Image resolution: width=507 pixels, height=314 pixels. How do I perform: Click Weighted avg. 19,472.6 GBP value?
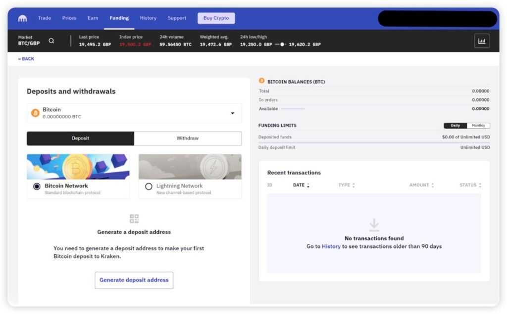point(216,45)
